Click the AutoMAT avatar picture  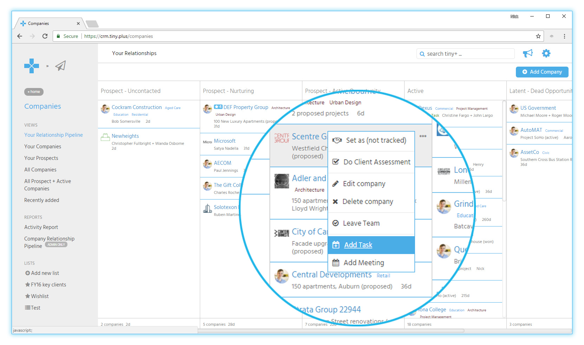point(514,131)
